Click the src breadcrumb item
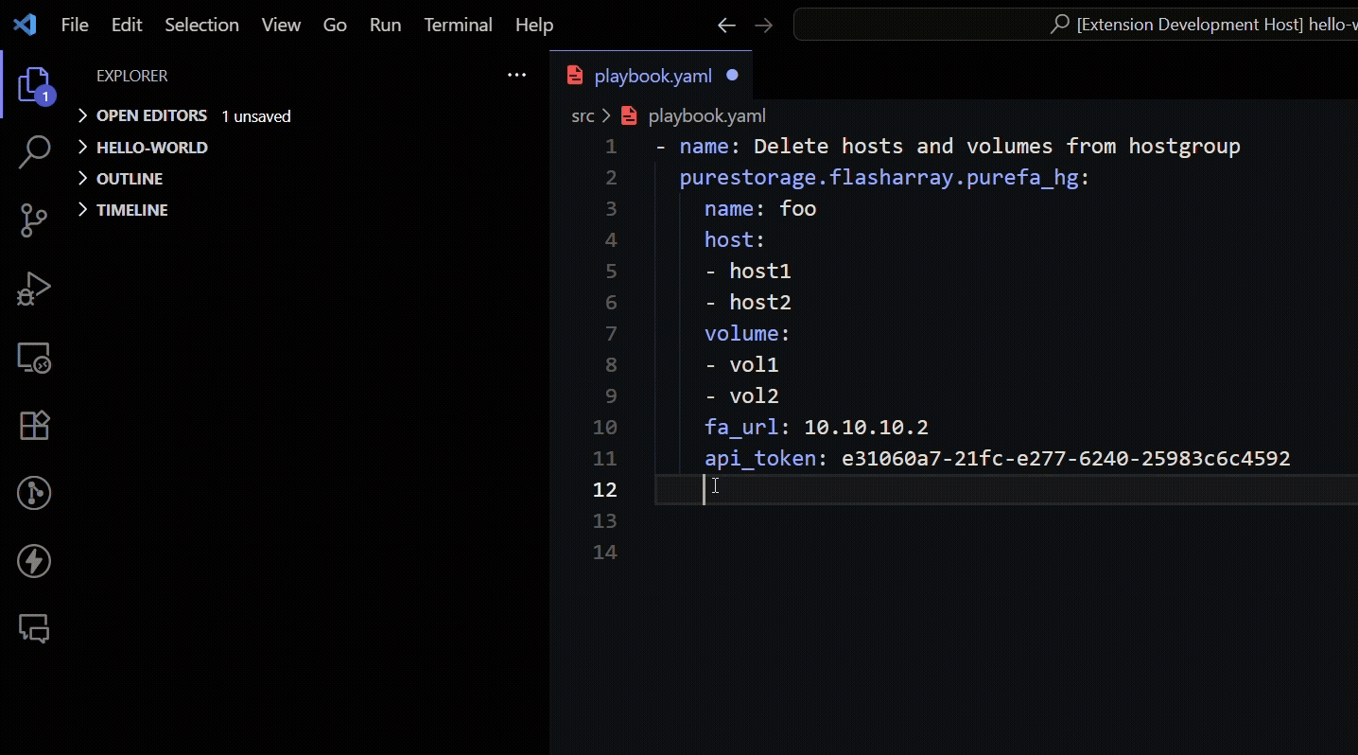Screen dimensions: 1358x755 (581, 115)
